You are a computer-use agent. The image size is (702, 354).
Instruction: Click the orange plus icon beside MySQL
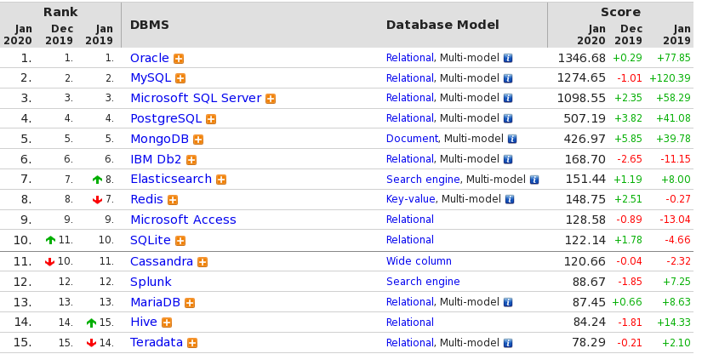point(180,78)
